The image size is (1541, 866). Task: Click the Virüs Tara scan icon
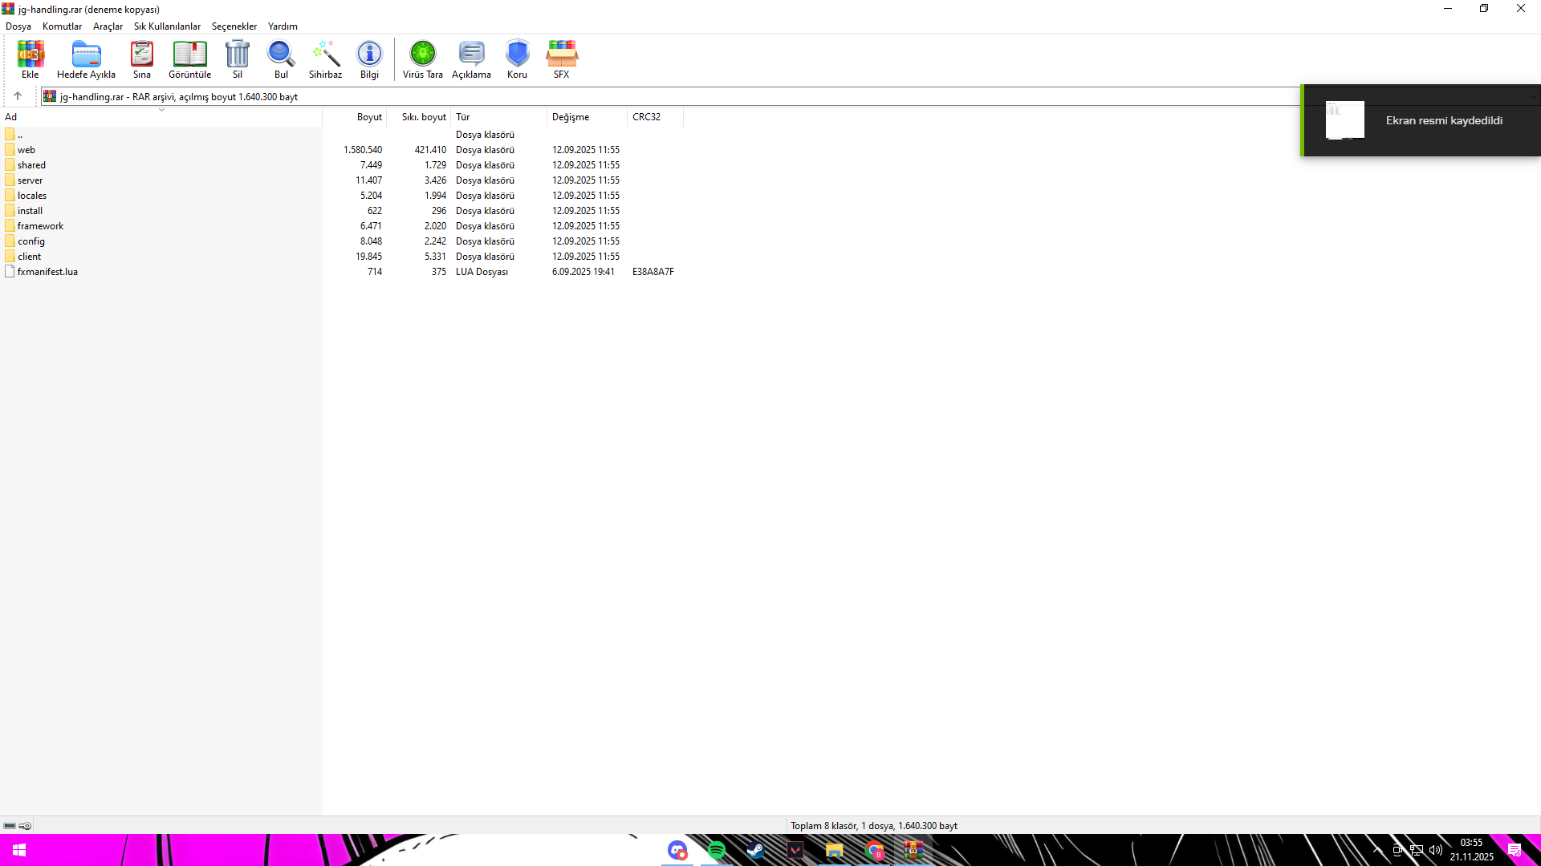tap(422, 59)
